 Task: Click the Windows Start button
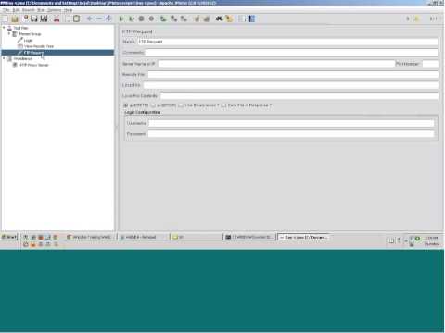coord(9,237)
